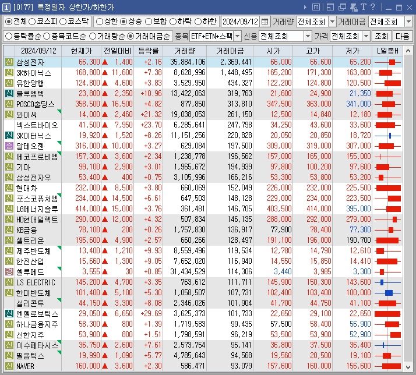Click the 경 badge beside 셀루메드

pyautogui.click(x=9, y=271)
